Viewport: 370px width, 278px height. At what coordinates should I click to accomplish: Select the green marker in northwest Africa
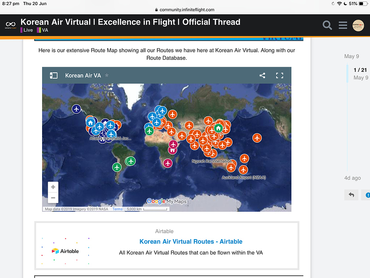point(149,131)
